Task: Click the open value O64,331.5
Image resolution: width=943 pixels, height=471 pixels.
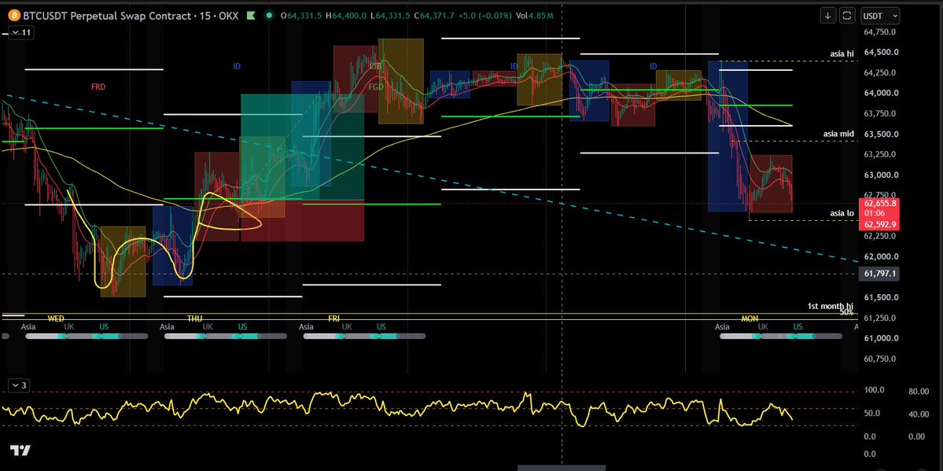Action: click(x=303, y=16)
